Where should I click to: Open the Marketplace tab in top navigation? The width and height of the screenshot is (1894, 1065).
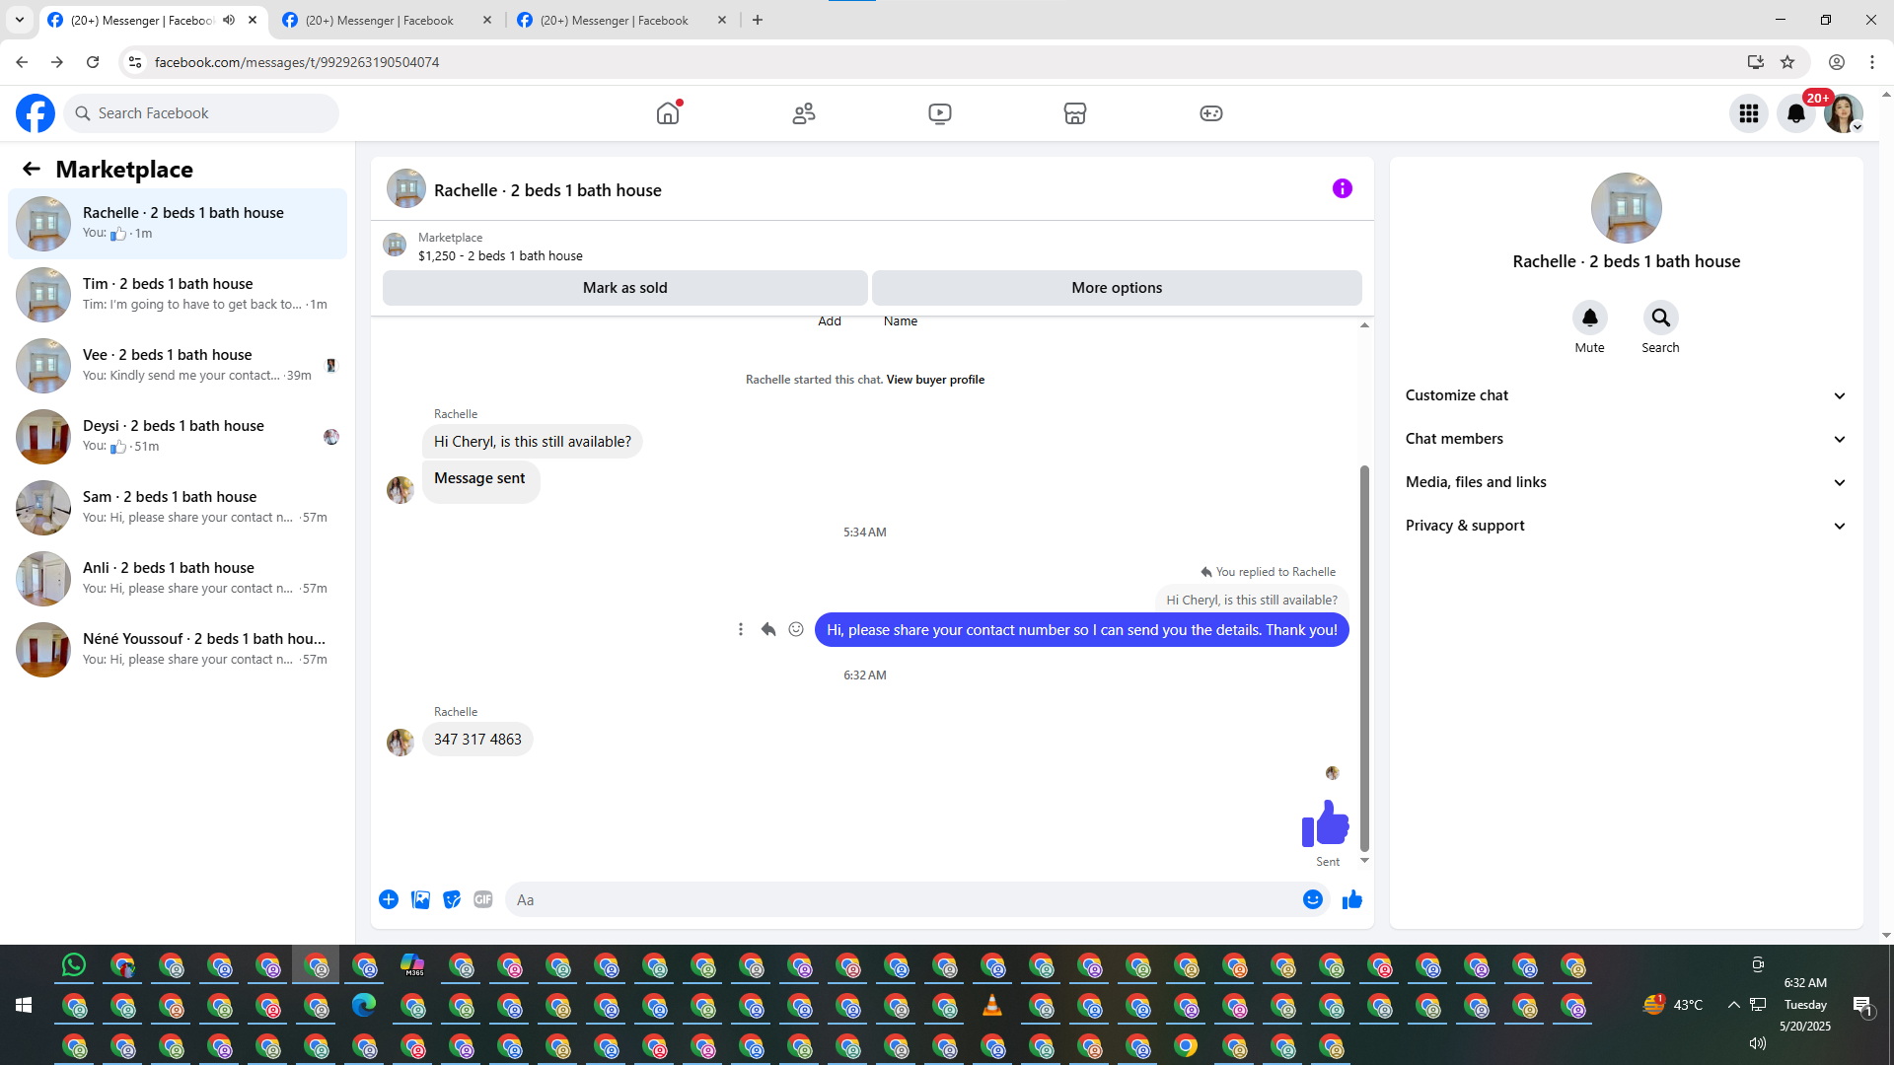[1074, 113]
